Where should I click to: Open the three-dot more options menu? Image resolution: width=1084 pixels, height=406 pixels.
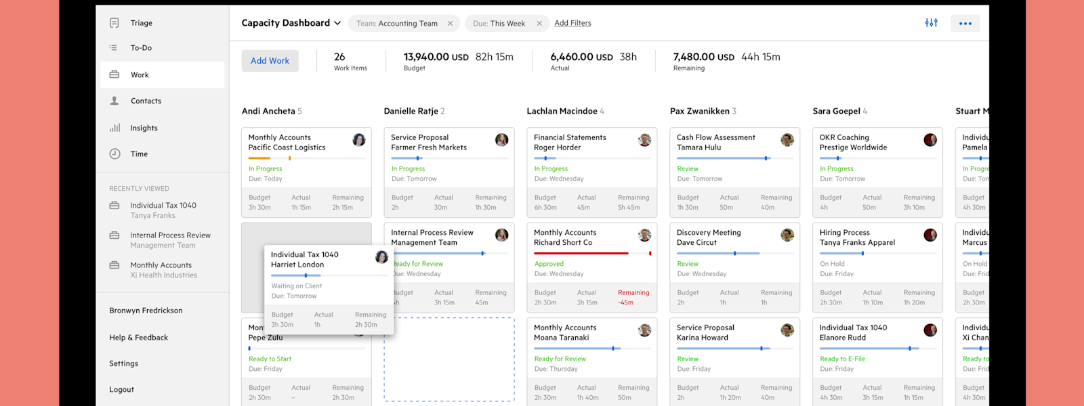[965, 24]
